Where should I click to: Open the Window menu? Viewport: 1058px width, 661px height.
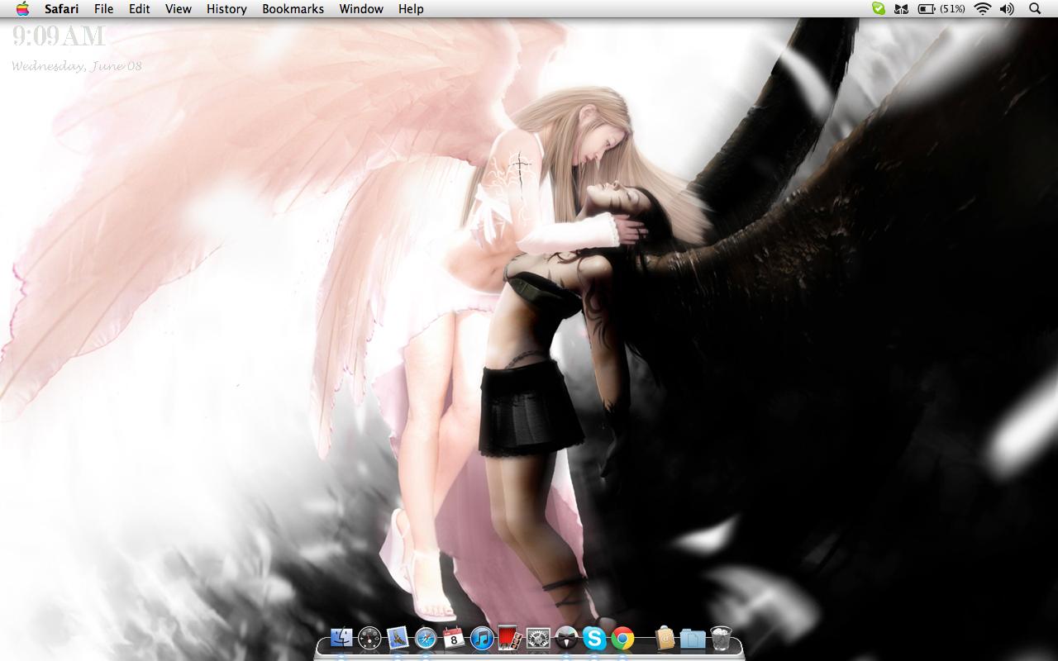click(x=361, y=9)
